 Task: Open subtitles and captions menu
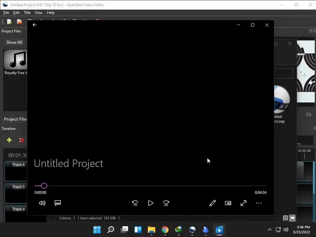point(58,203)
